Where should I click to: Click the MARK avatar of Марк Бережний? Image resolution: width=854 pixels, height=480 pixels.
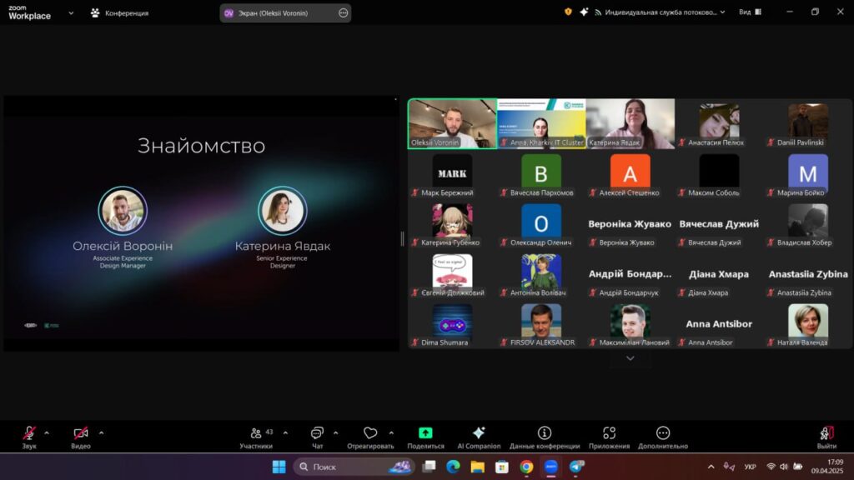[452, 172]
